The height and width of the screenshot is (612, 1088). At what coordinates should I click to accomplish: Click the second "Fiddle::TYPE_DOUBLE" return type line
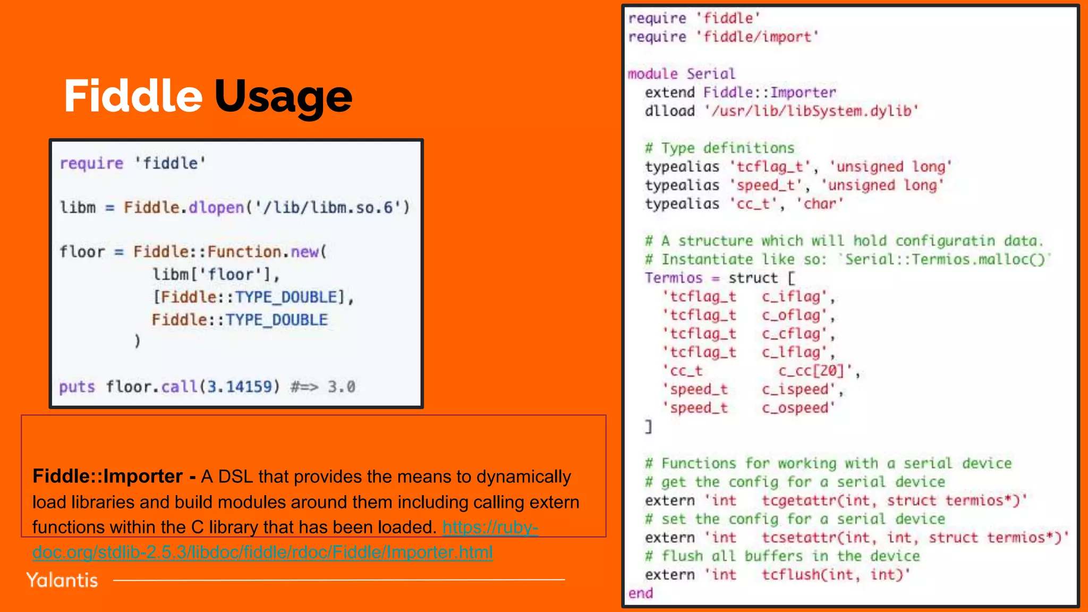click(240, 320)
